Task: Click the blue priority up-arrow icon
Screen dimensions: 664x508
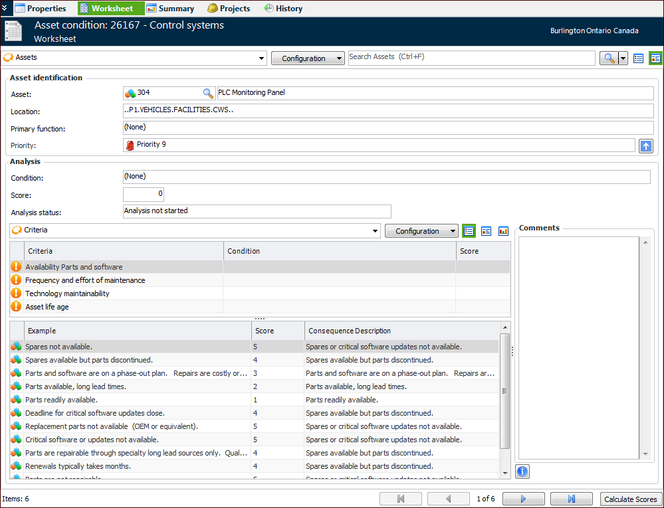Action: pyautogui.click(x=645, y=146)
